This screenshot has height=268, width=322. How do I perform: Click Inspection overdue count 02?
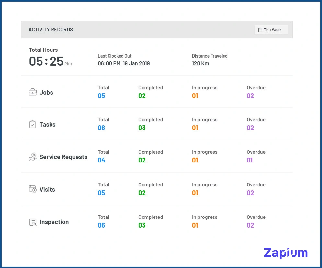250,225
